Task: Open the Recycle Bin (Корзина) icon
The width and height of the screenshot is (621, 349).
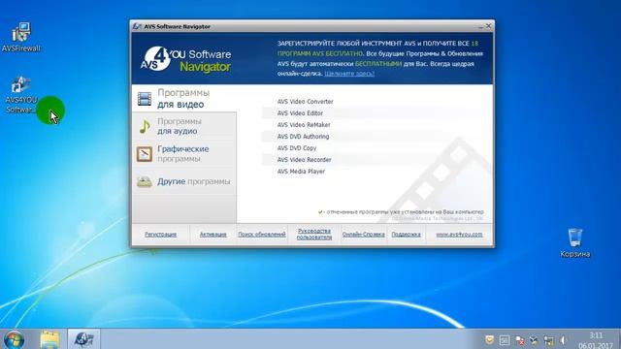Action: tap(575, 242)
